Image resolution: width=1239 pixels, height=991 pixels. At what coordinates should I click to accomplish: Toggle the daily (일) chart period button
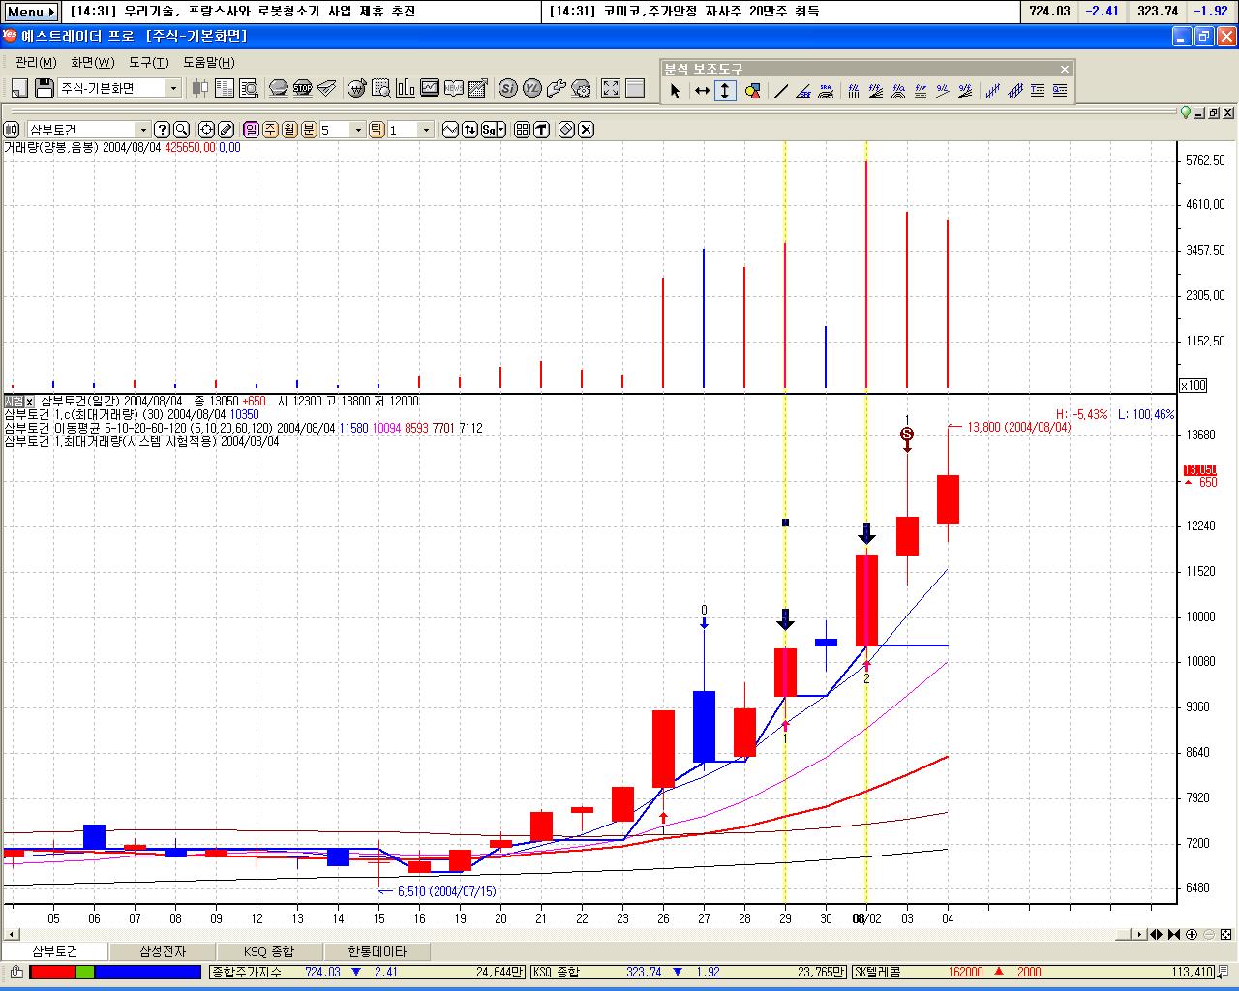(251, 130)
